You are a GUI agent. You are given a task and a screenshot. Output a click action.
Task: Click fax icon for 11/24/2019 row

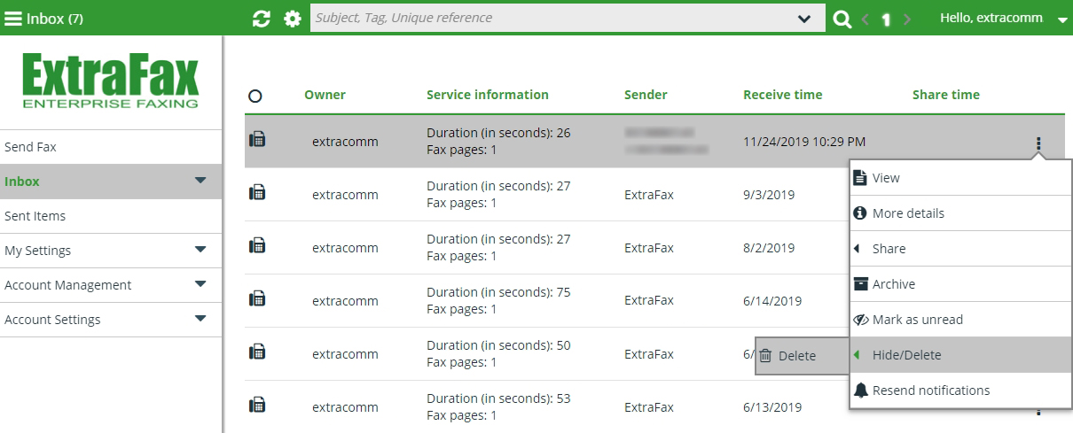[257, 139]
